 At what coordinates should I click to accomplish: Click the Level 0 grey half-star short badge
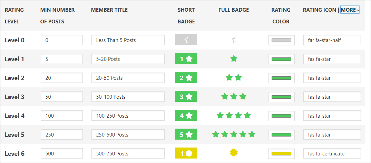(x=186, y=40)
